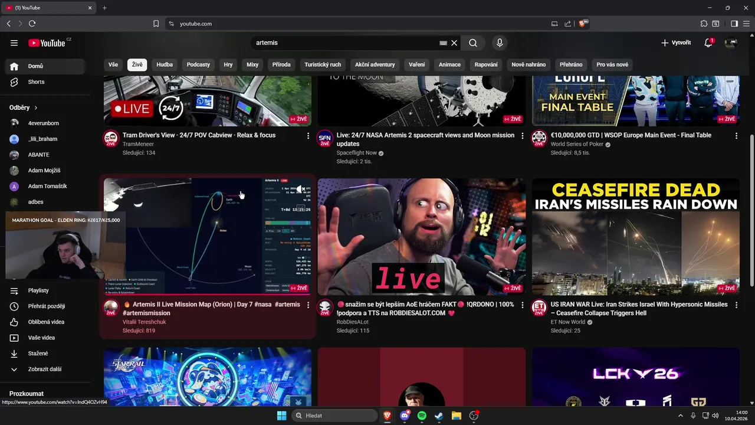This screenshot has width=755, height=425.
Task: Show hidden system tray icons
Action: click(680, 416)
